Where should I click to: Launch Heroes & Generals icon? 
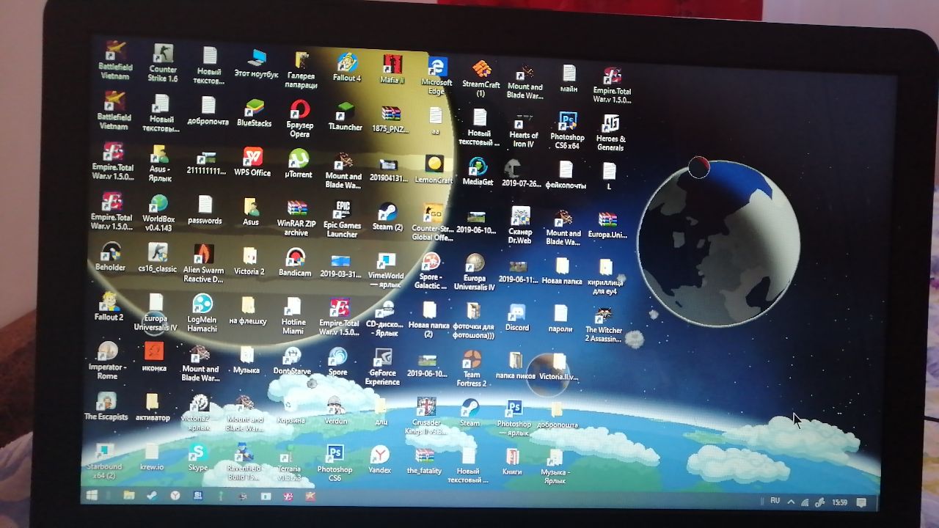610,133
